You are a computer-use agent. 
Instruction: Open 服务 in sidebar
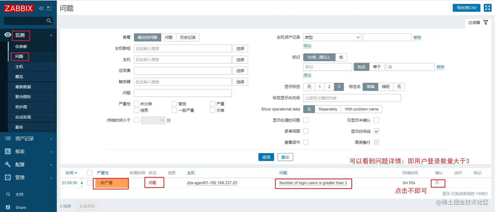(19, 127)
